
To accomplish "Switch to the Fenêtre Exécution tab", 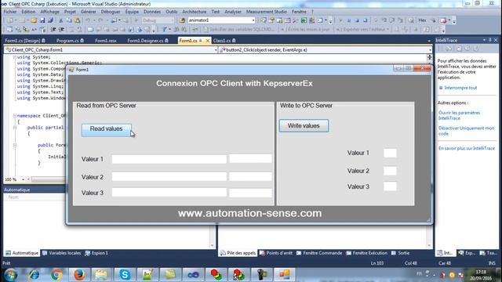I will click(367, 253).
